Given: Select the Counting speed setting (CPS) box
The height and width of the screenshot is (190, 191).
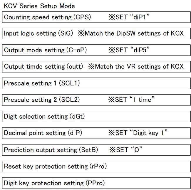Looking at the screenshot, I should tap(96, 17).
